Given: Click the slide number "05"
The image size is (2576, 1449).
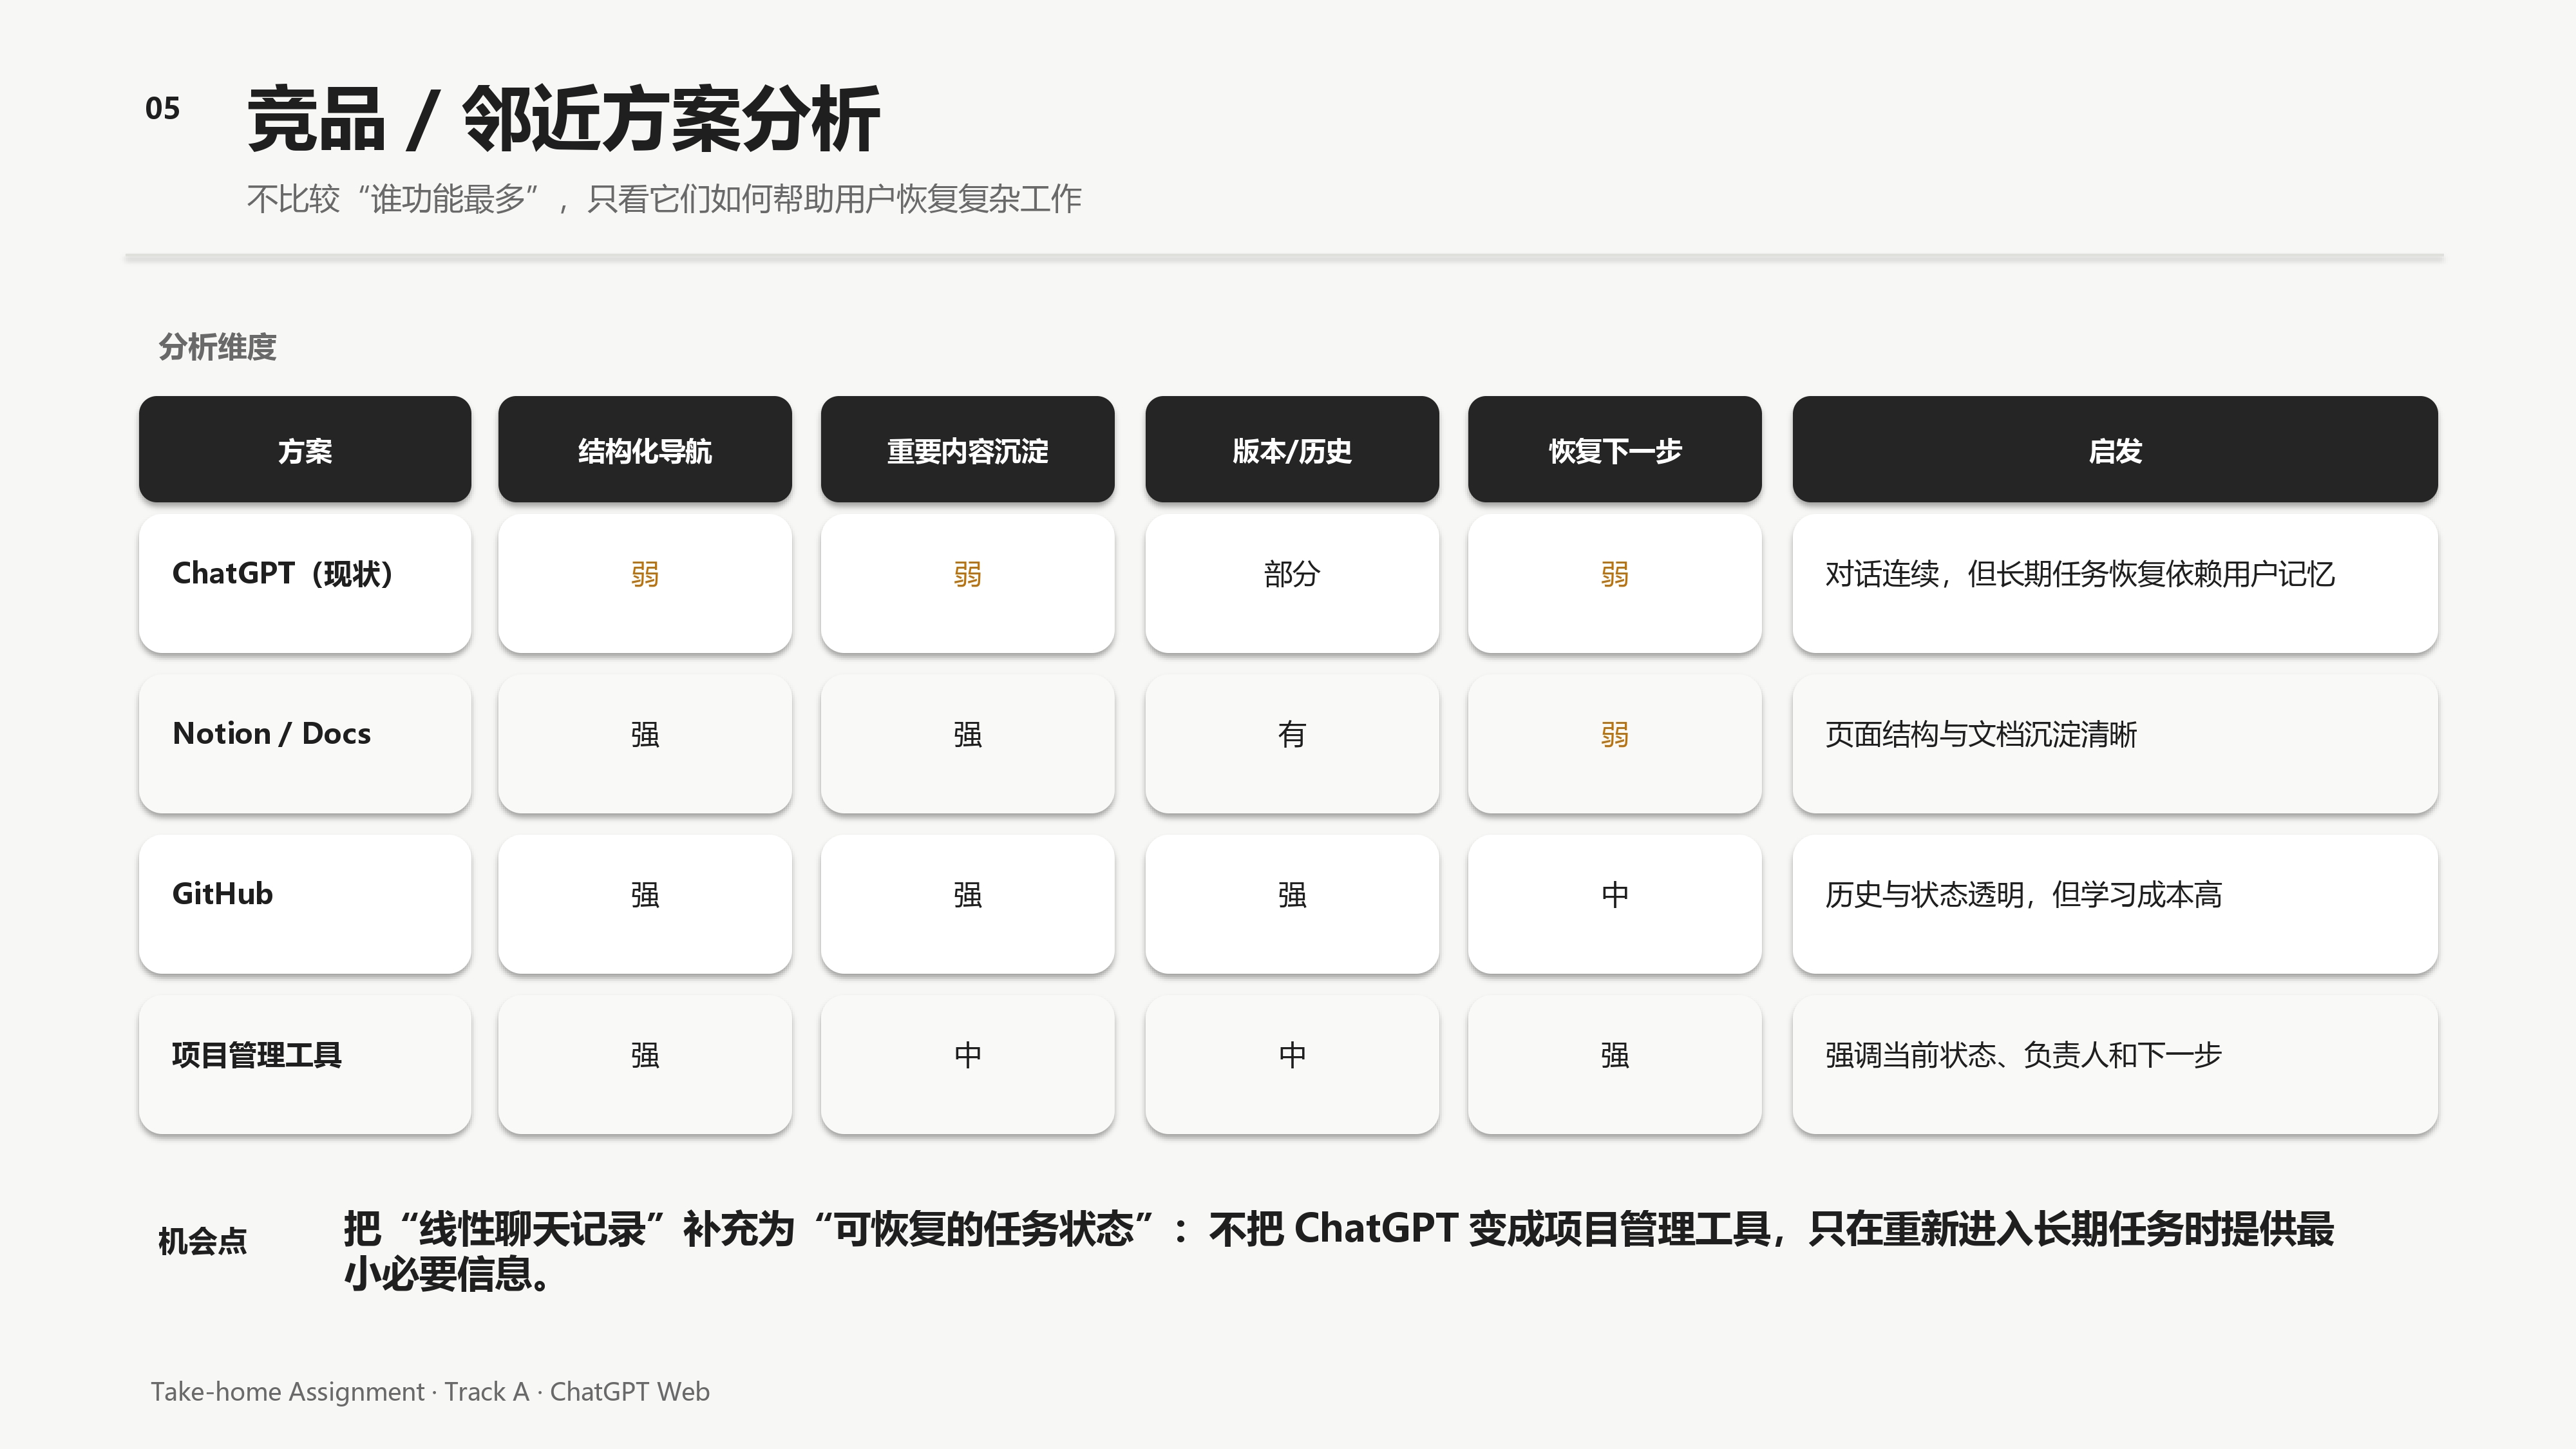Looking at the screenshot, I should pyautogui.click(x=162, y=108).
